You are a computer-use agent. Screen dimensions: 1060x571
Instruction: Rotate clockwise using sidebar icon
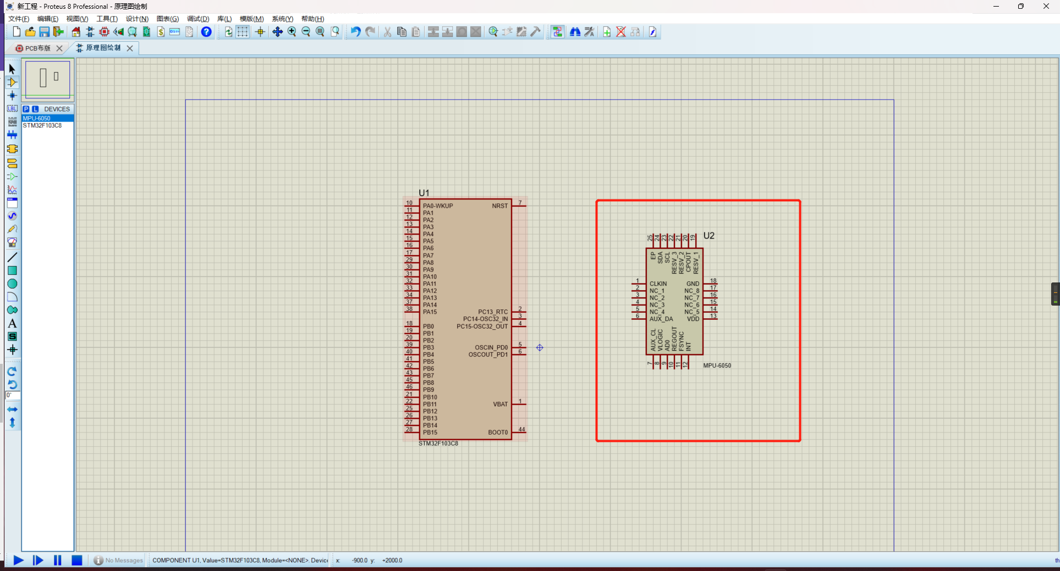tap(12, 372)
